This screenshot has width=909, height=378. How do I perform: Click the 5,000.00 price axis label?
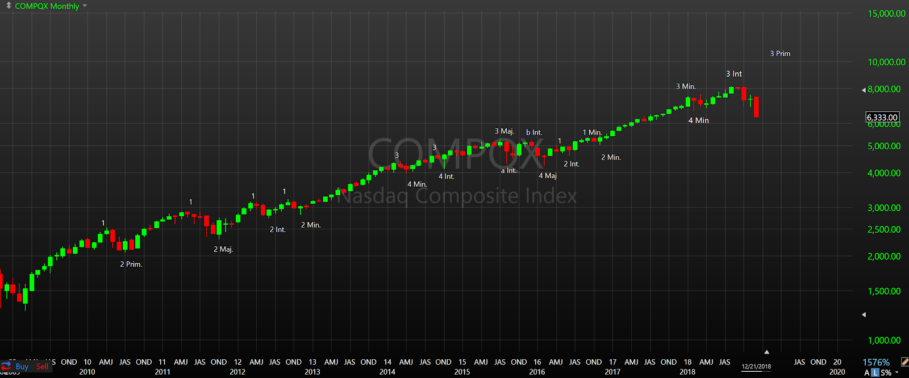884,146
